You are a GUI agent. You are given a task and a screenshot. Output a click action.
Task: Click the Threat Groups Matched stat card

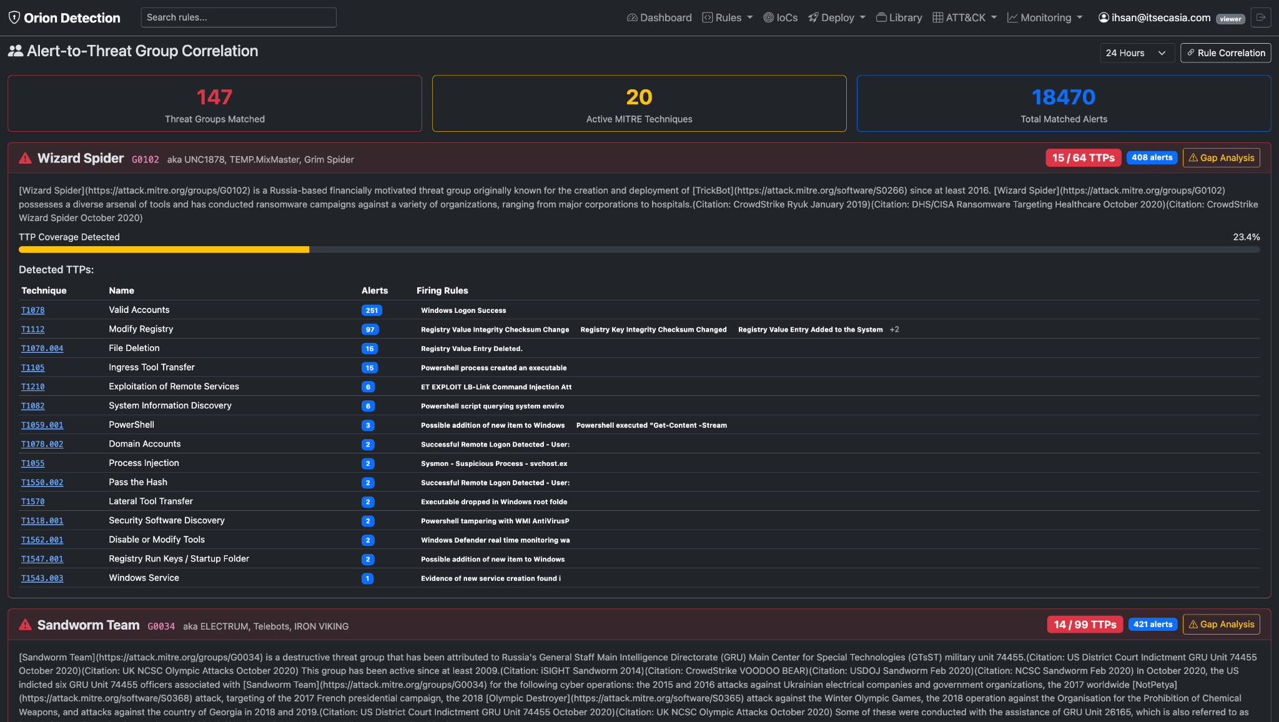tap(215, 104)
